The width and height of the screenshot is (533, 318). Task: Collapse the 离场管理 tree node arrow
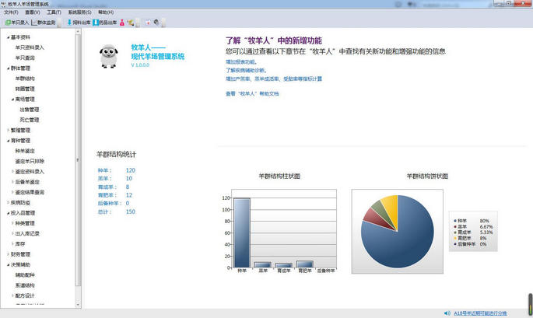12,100
